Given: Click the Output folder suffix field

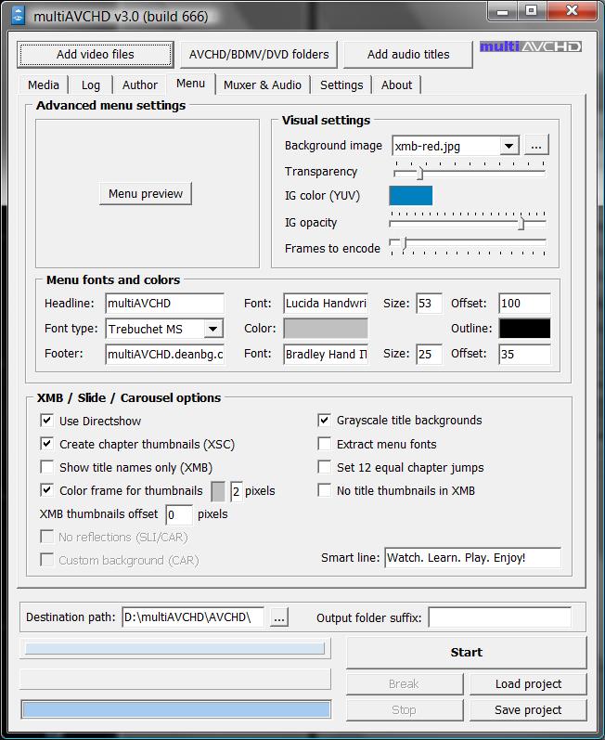Looking at the screenshot, I should click(499, 617).
